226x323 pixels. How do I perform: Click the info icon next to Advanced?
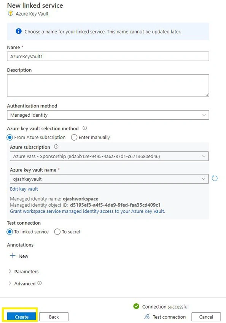(x=40, y=283)
